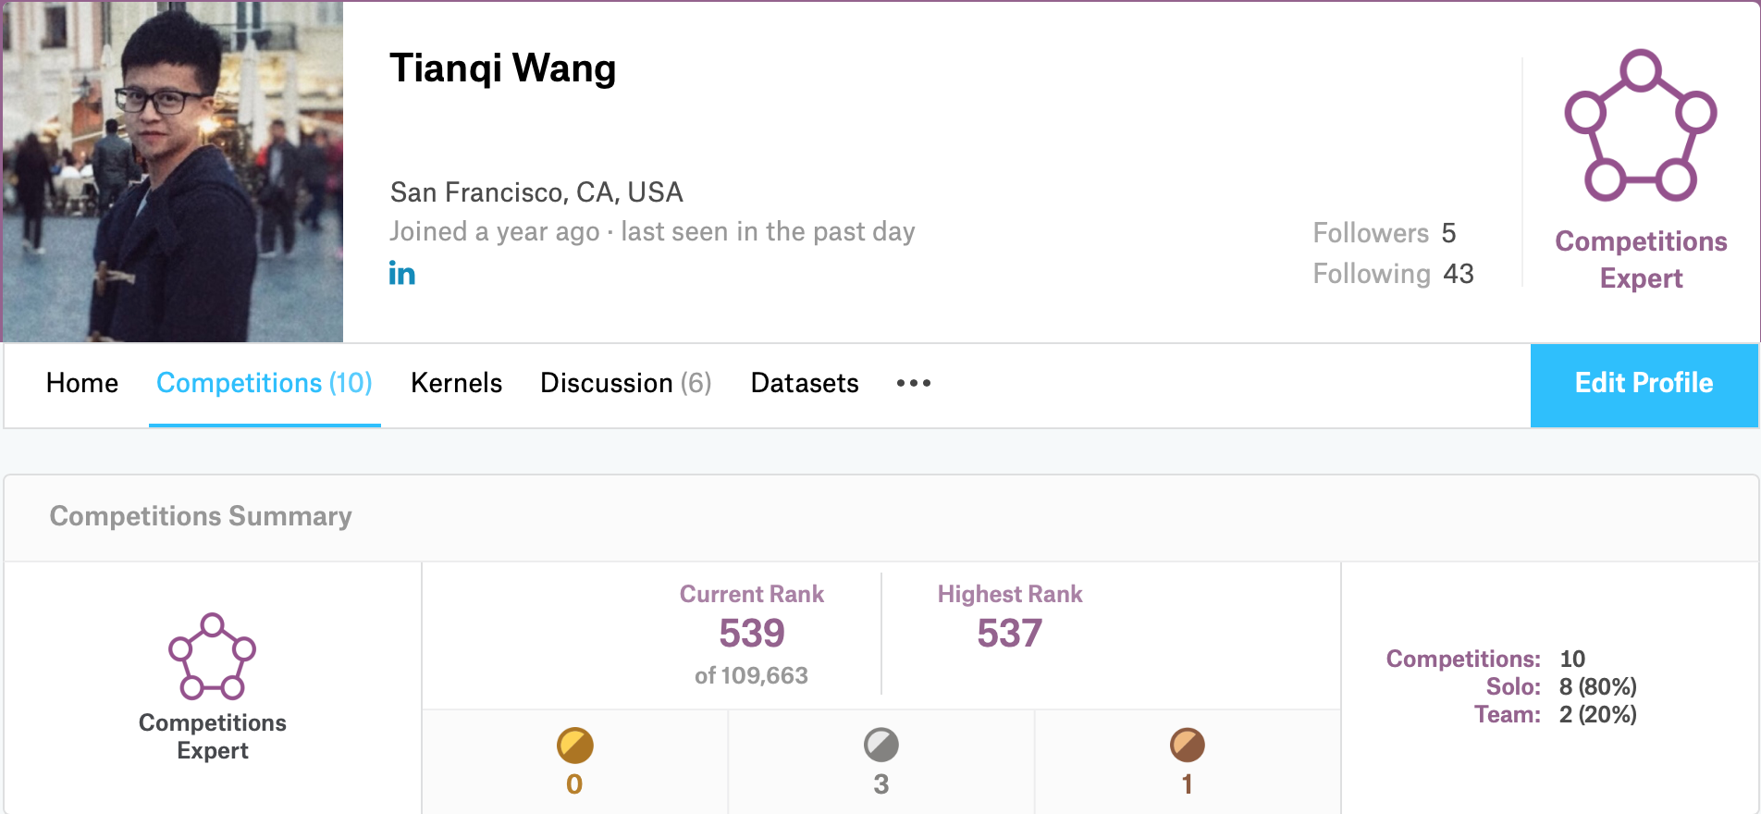Open the LinkedIn profile icon
The width and height of the screenshot is (1761, 814).
pos(401,274)
